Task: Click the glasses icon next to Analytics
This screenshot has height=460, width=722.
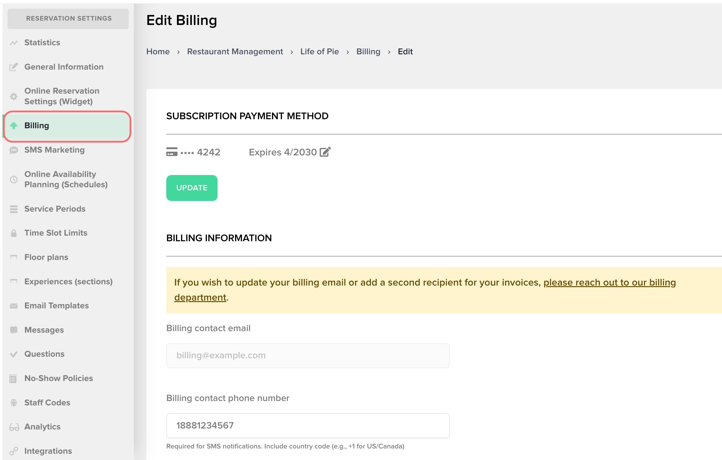Action: [14, 427]
